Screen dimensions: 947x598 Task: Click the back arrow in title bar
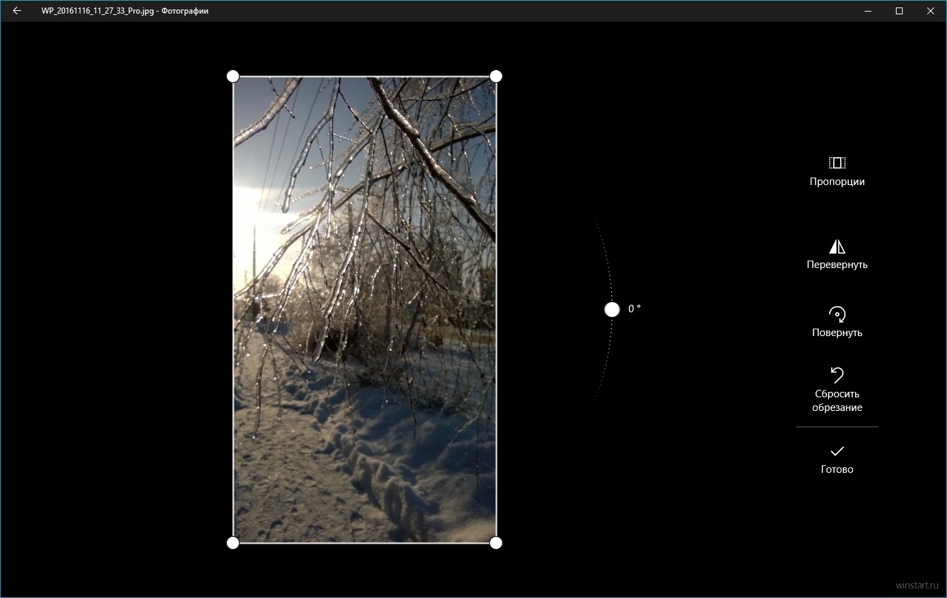[16, 11]
